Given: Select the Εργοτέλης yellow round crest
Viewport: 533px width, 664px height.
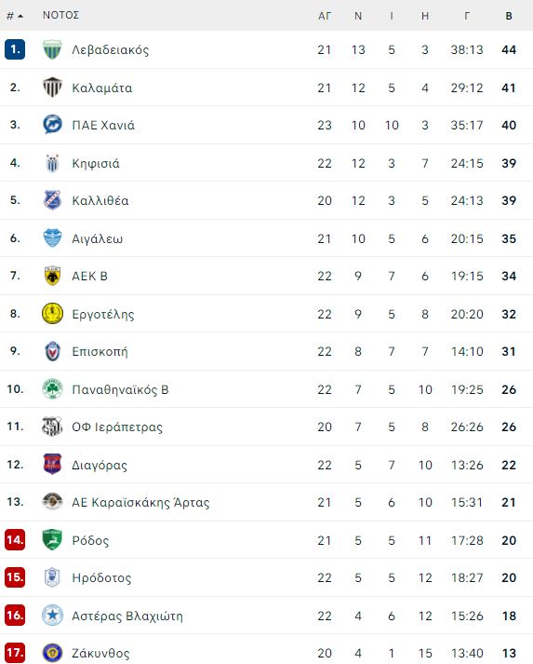Looking at the screenshot, I should point(52,314).
